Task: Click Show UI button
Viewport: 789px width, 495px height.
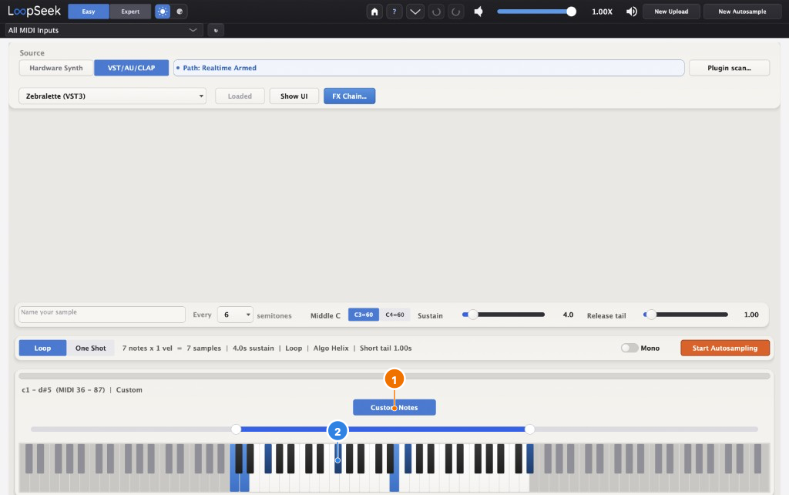Action: click(x=294, y=96)
